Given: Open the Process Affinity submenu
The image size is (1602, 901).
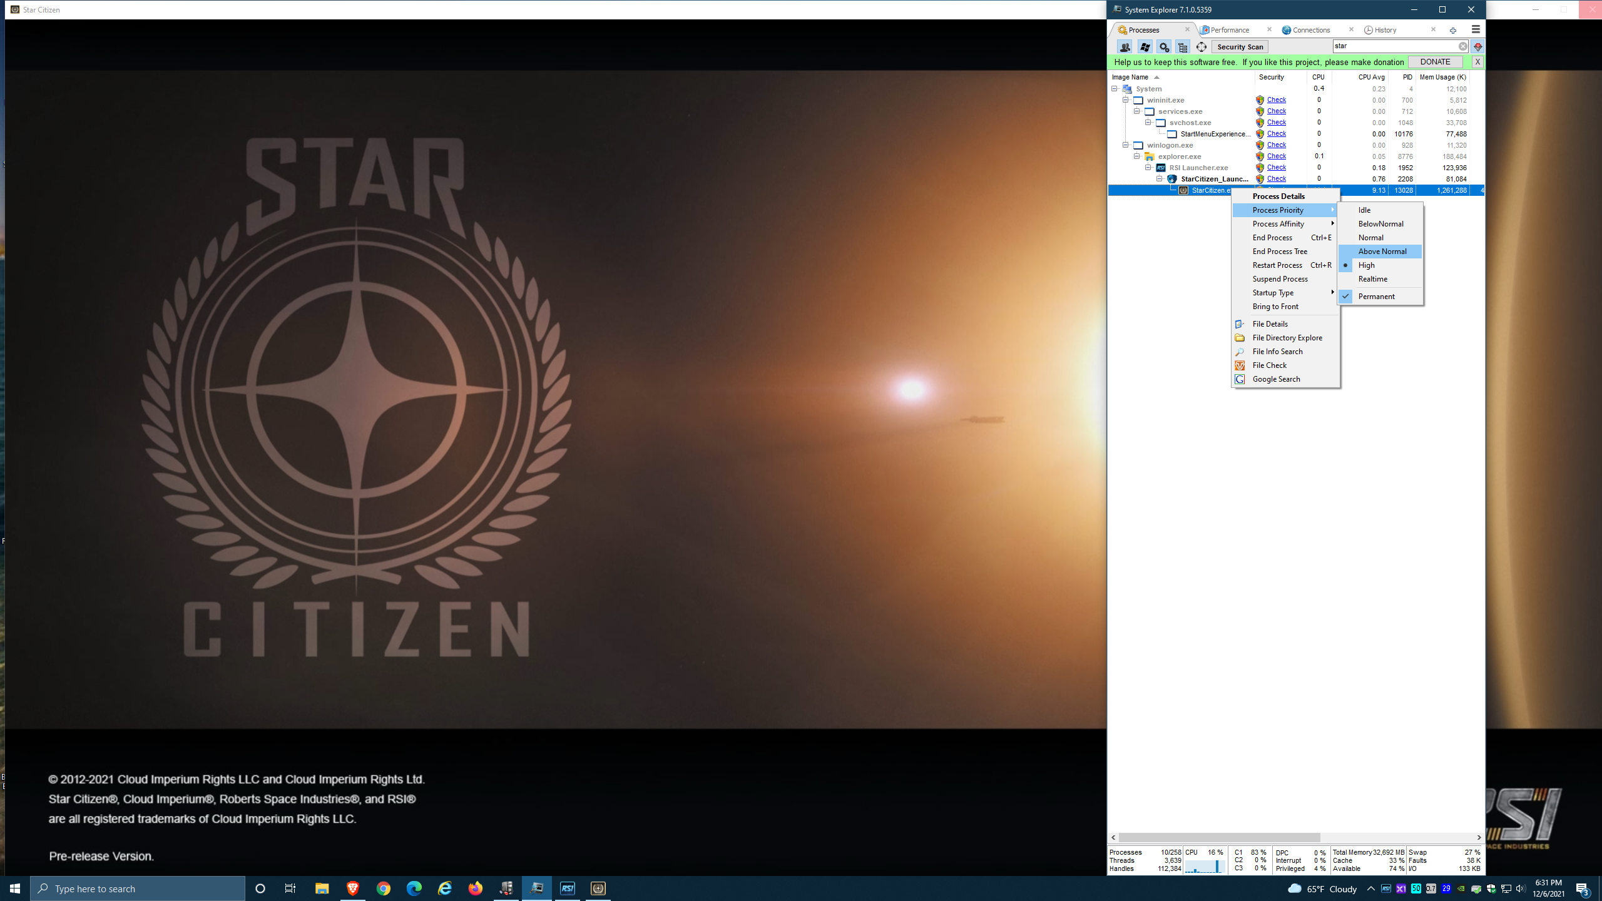Looking at the screenshot, I should [1285, 224].
